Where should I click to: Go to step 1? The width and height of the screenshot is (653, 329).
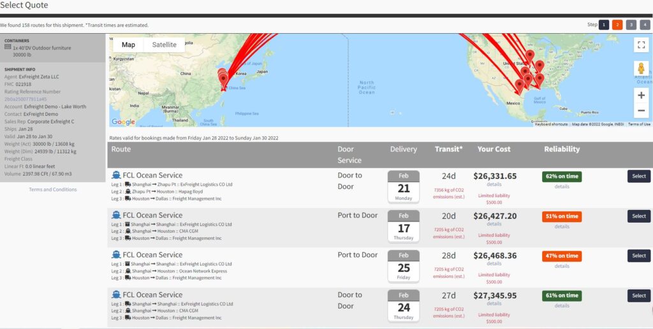pyautogui.click(x=603, y=25)
